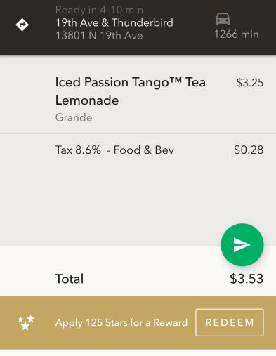
Task: Select the 19th Ave & Thunderbird store name
Action: (x=114, y=22)
